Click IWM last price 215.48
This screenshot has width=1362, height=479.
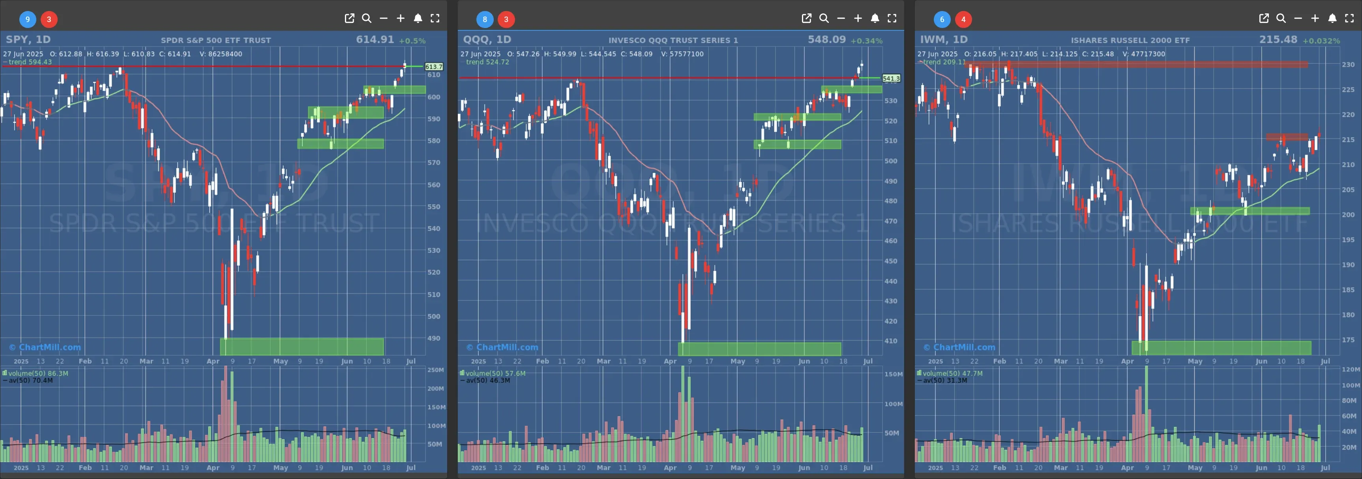(1278, 39)
